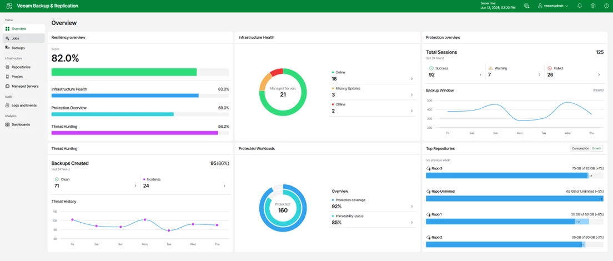Click the Repo 1 repository icon
Screen dimensions: 613x261
(x=428, y=214)
